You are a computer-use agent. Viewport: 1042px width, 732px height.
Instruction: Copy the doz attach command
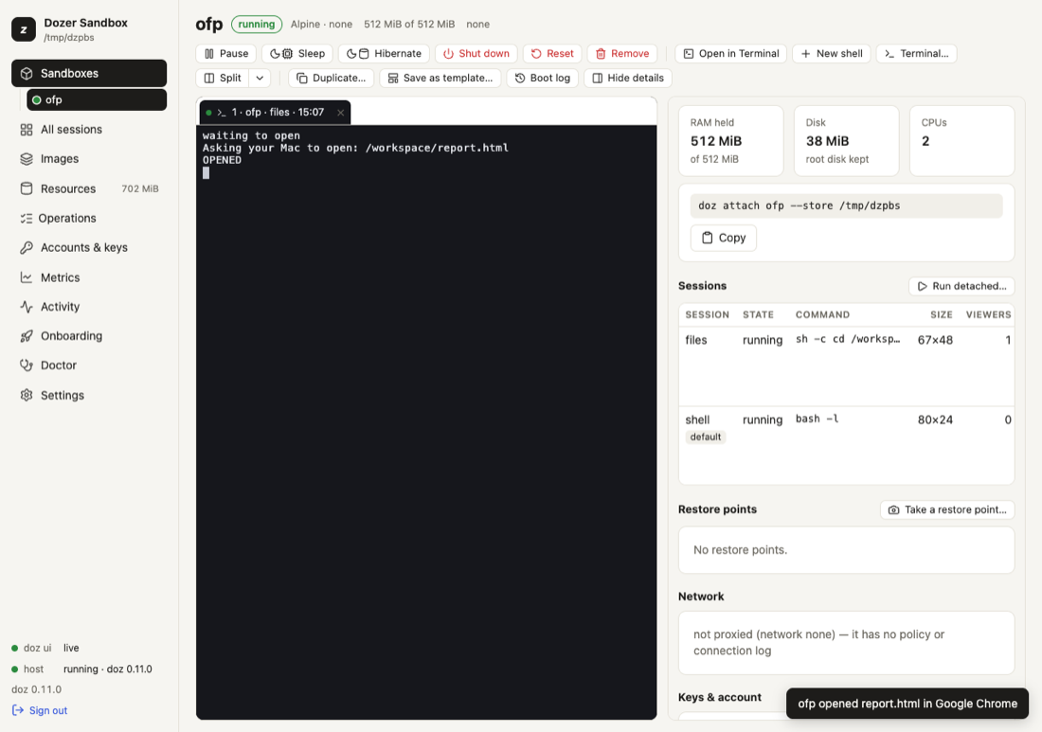(723, 238)
